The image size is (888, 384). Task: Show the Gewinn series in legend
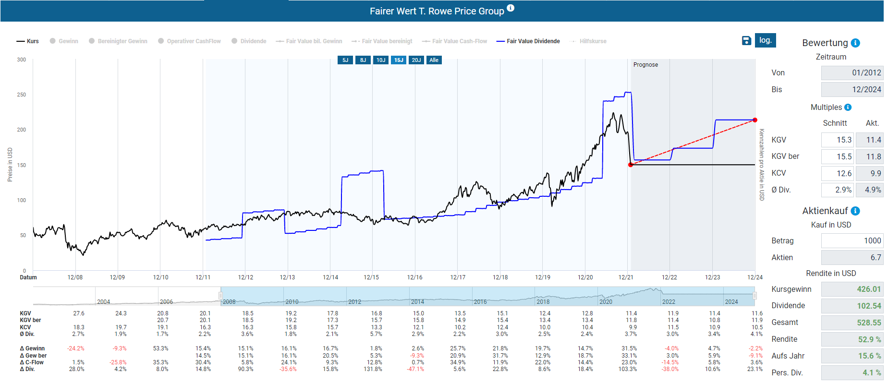tap(64, 41)
